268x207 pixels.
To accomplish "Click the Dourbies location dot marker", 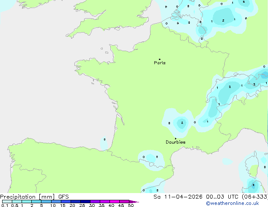I will pyautogui.click(x=175, y=139).
